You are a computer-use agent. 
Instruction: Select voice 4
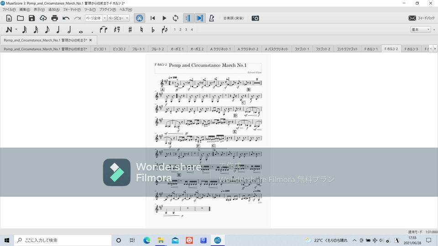coord(192,30)
